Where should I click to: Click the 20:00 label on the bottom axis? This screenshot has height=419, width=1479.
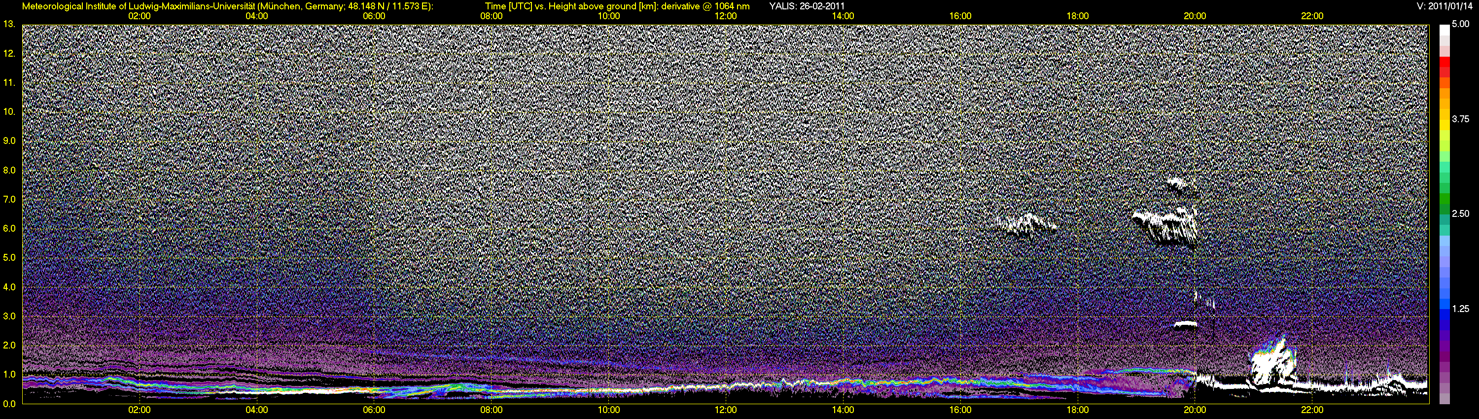pyautogui.click(x=1195, y=410)
